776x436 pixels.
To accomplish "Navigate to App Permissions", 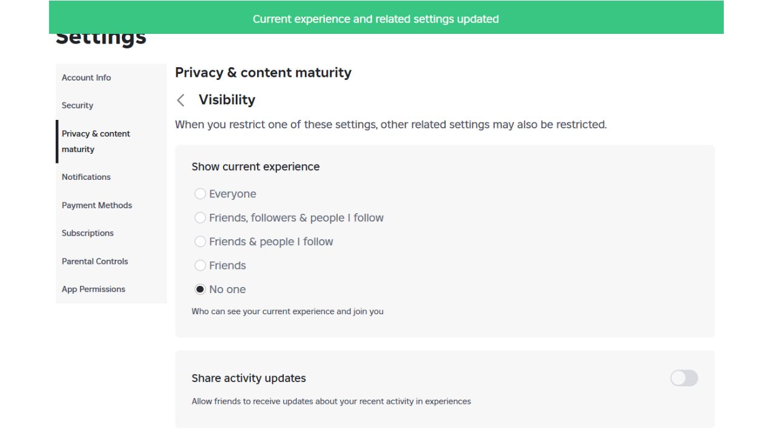I will (93, 289).
